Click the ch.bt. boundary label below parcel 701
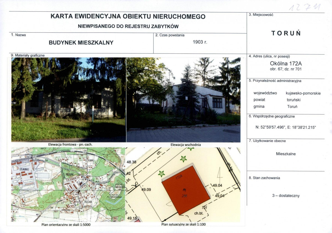 199,213
